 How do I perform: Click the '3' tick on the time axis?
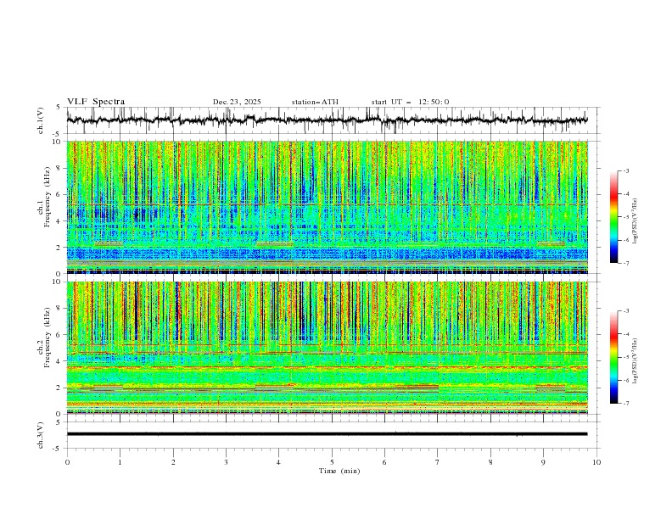tap(226, 462)
